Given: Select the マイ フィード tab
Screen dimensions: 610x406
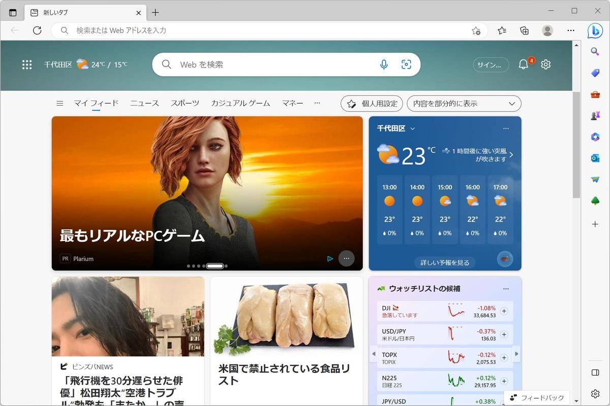Looking at the screenshot, I should click(x=96, y=103).
